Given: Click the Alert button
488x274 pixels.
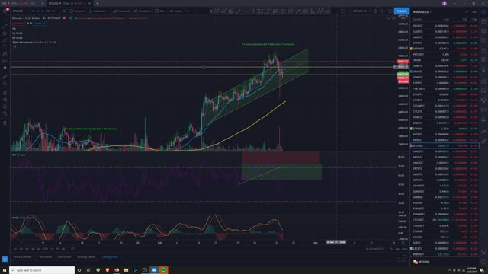Looking at the screenshot, I should (160, 11).
